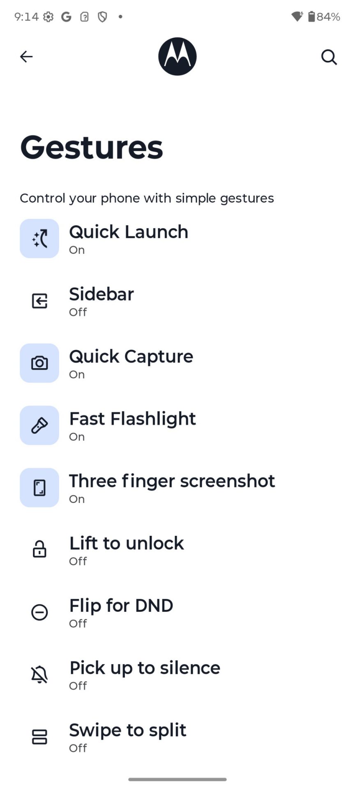Open the search magnifier icon
This screenshot has width=355, height=789.
(329, 57)
